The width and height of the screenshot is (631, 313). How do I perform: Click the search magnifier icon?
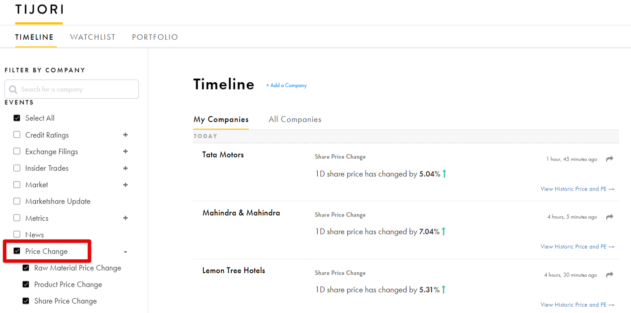point(13,89)
